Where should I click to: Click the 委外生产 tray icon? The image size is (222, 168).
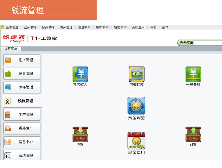8,128
